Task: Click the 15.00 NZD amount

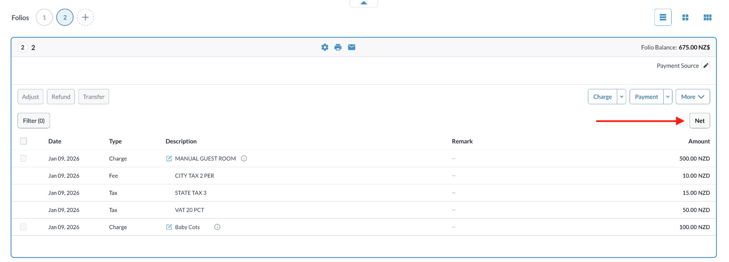Action: coord(696,193)
